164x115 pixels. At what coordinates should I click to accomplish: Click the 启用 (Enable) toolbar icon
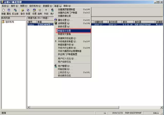point(40,12)
